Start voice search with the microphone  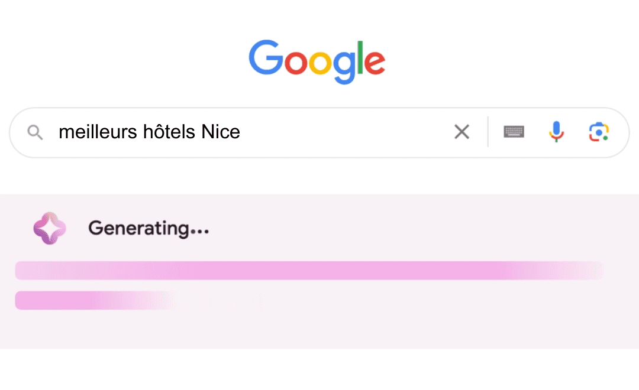[556, 132]
